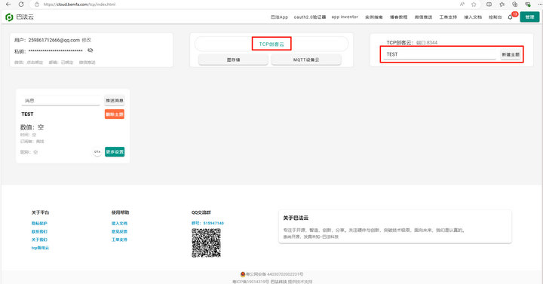This screenshot has height=284, width=543.
Task: Open the split screen browser icon
Action: tap(489, 5)
